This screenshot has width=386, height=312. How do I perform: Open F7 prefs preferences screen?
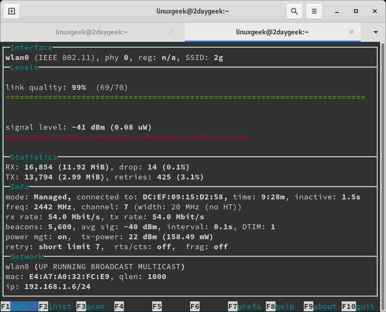(x=244, y=306)
